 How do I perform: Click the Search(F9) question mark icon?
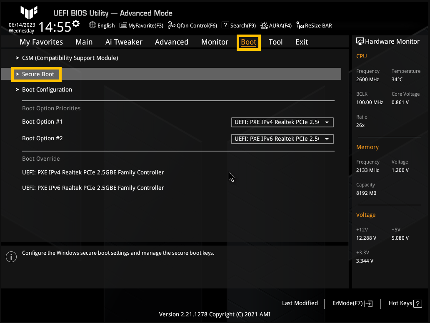point(225,25)
